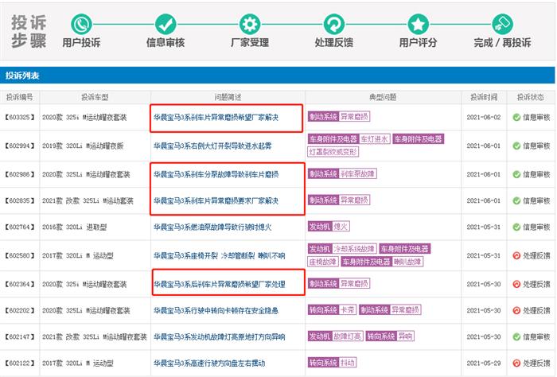Click red status icon for complaint 602364
Screen dimensions: 557x377
(516, 284)
